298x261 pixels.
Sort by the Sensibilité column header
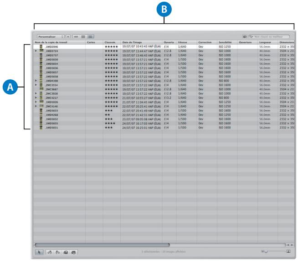(227, 42)
